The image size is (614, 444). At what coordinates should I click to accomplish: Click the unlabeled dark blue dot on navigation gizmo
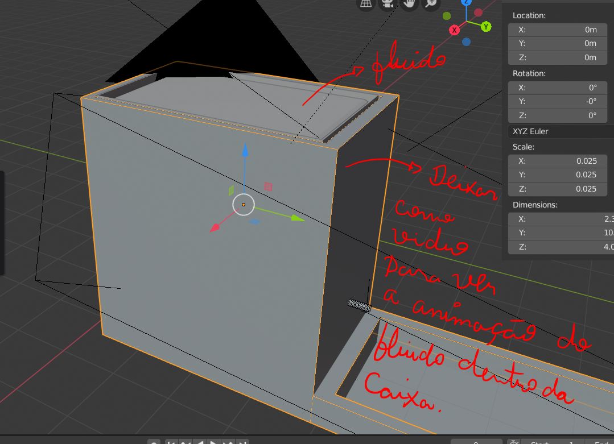point(466,42)
